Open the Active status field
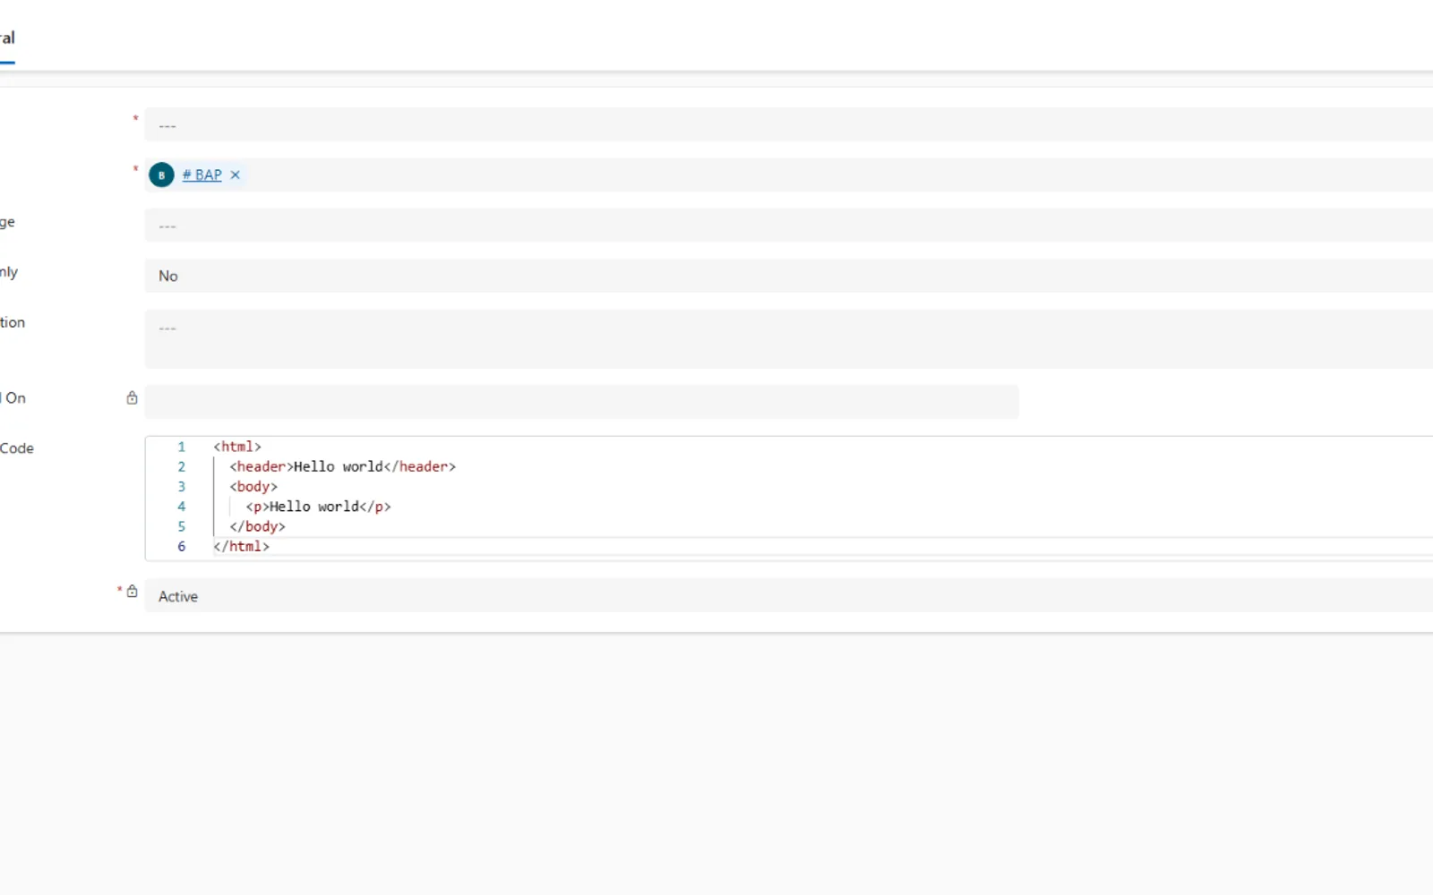This screenshot has height=895, width=1433. click(788, 596)
